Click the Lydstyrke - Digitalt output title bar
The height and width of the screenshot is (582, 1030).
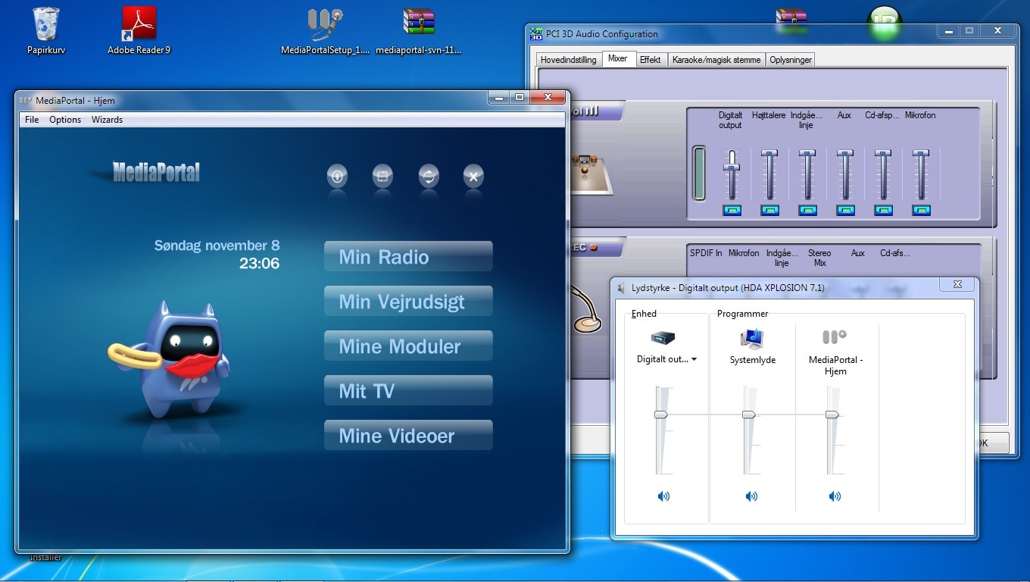(776, 288)
